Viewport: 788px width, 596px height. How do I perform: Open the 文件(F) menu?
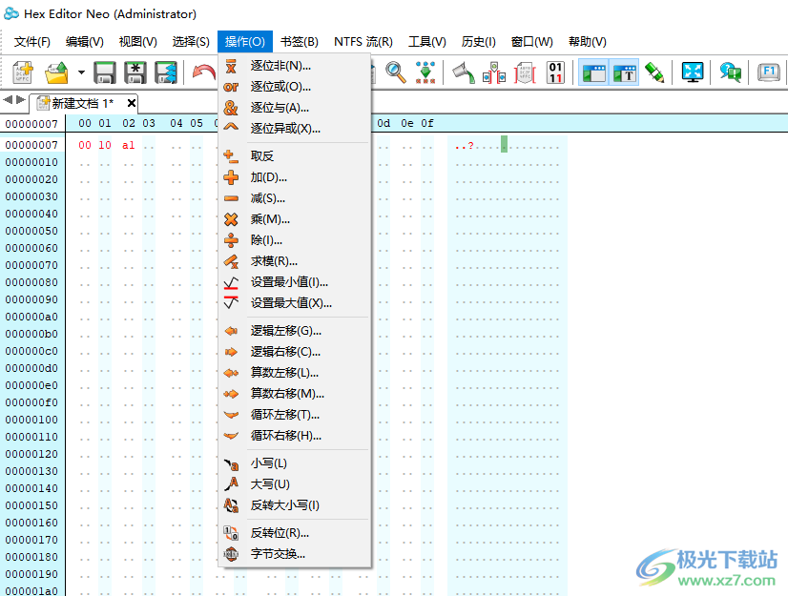click(32, 42)
